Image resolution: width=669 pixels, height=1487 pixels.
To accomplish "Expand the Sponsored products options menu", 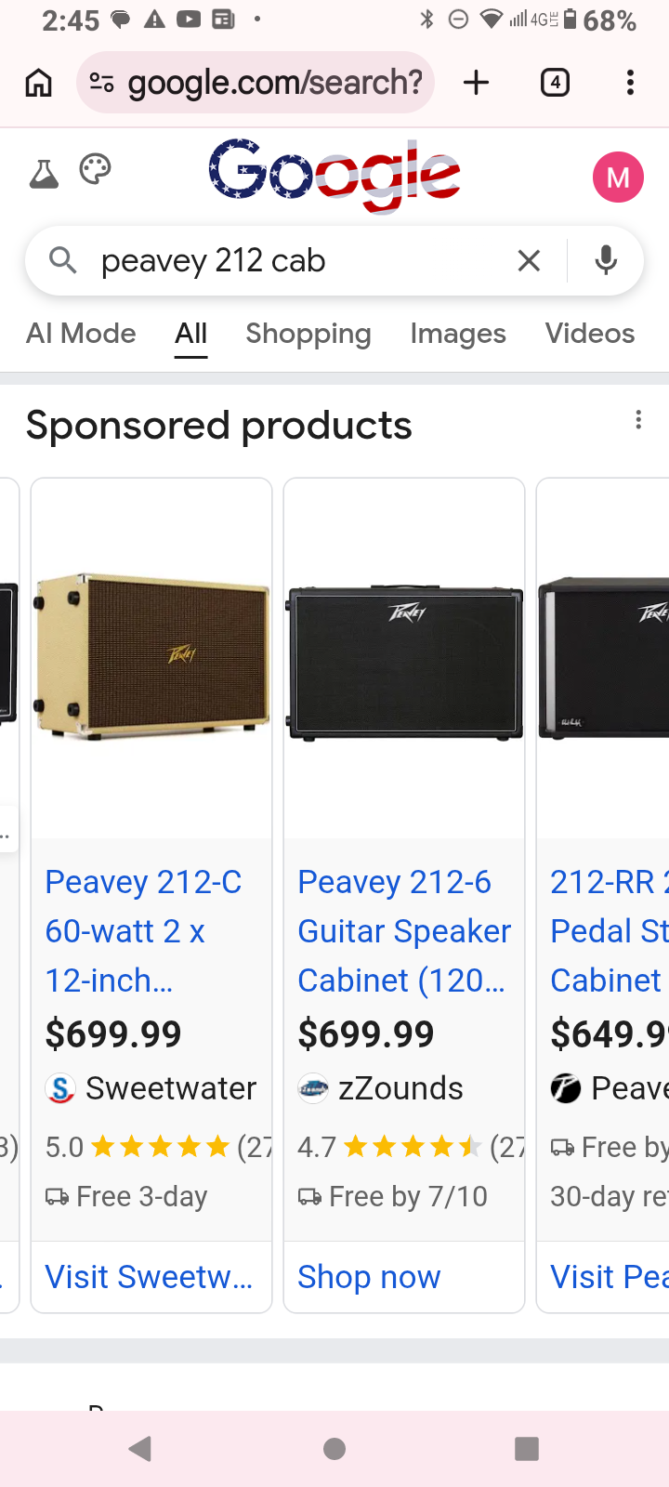I will pos(638,420).
